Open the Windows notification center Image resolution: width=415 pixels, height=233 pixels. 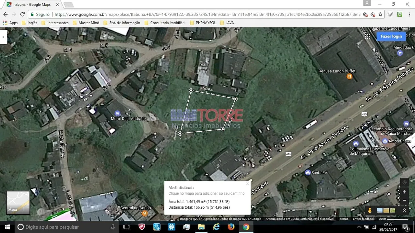[x=405, y=227]
